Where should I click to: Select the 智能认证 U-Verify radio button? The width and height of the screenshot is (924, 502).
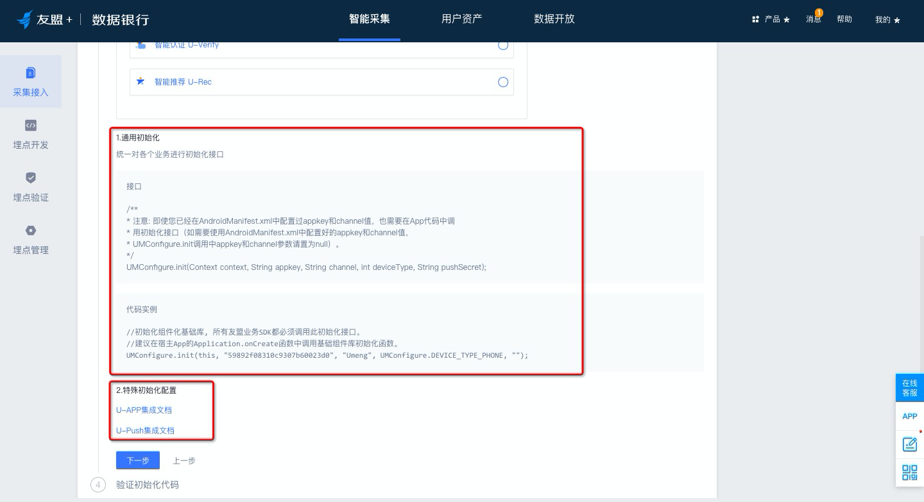[x=503, y=45]
